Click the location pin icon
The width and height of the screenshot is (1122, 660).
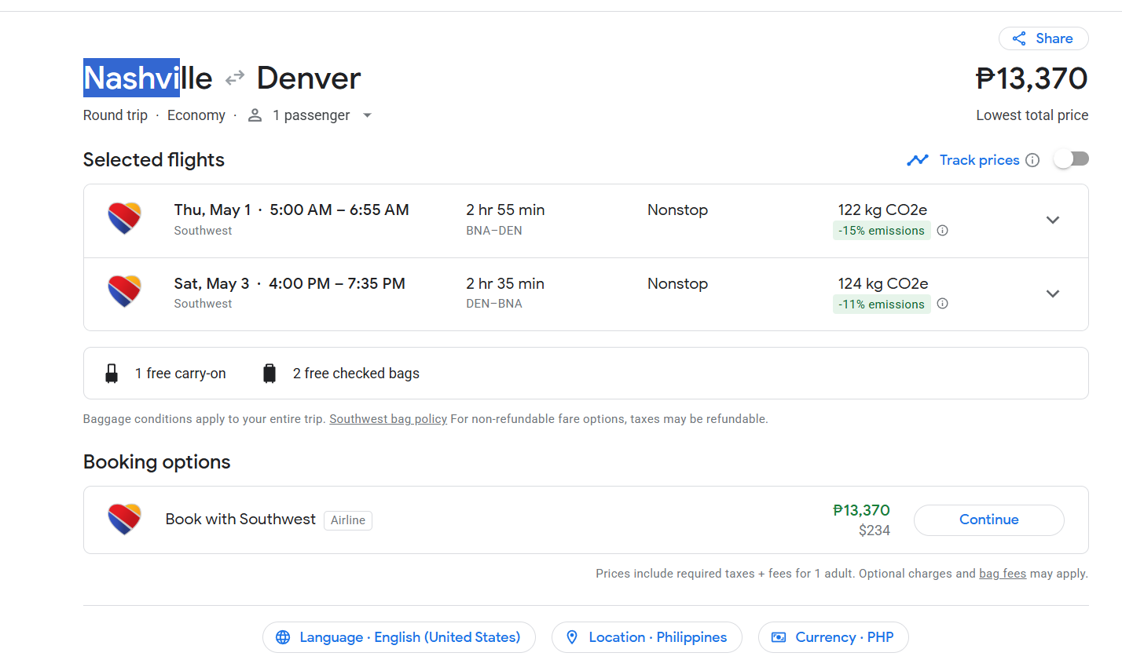572,637
